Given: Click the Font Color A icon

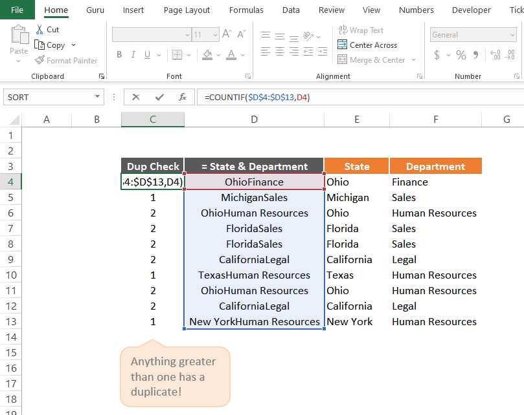Looking at the screenshot, I should (x=231, y=55).
